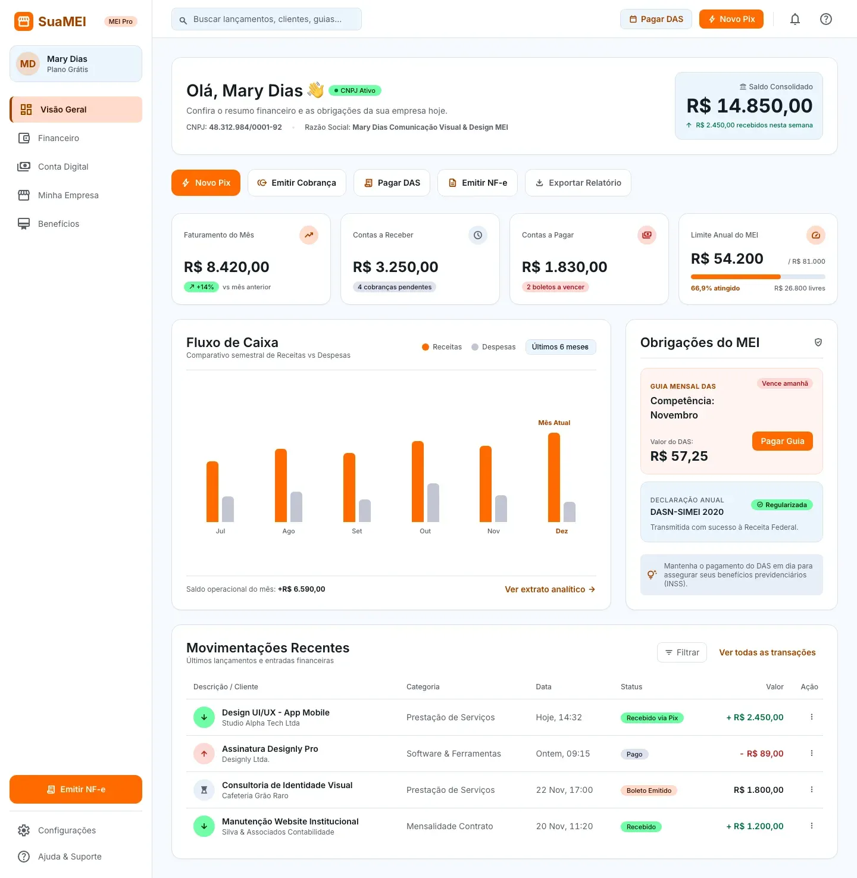The image size is (857, 878).
Task: Open Ajuda & Suporte
Action: pyautogui.click(x=76, y=857)
